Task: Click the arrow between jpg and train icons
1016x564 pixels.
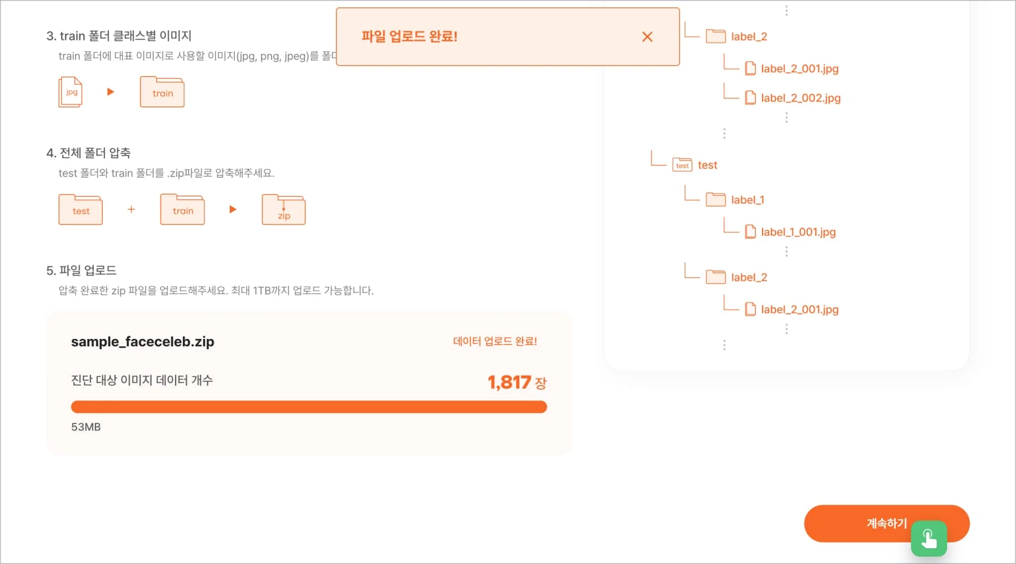Action: pyautogui.click(x=110, y=91)
